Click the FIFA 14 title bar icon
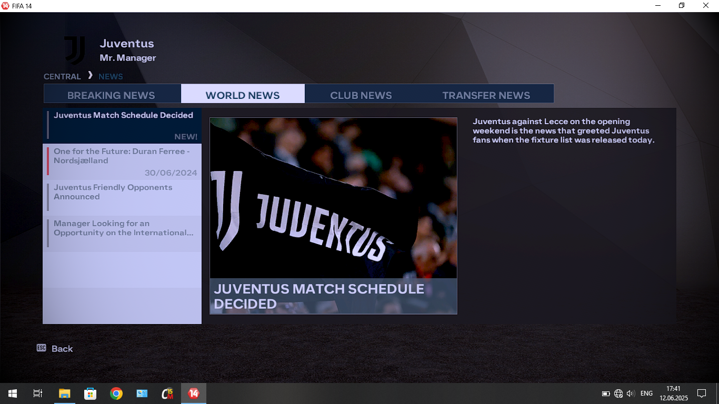This screenshot has height=404, width=719. 5,6
